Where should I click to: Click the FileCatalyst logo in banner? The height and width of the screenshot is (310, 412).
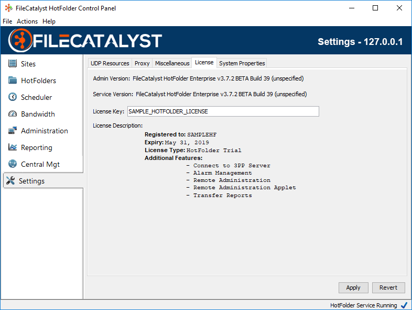click(x=85, y=40)
